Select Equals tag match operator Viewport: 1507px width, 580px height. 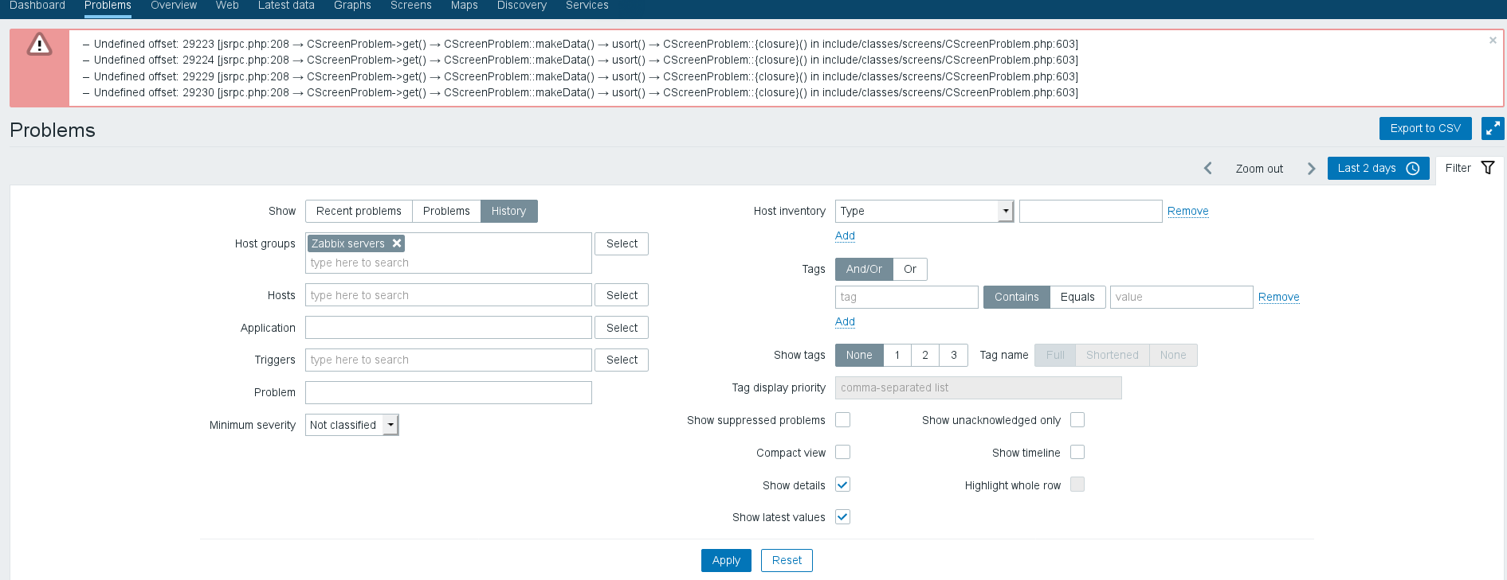click(1077, 297)
